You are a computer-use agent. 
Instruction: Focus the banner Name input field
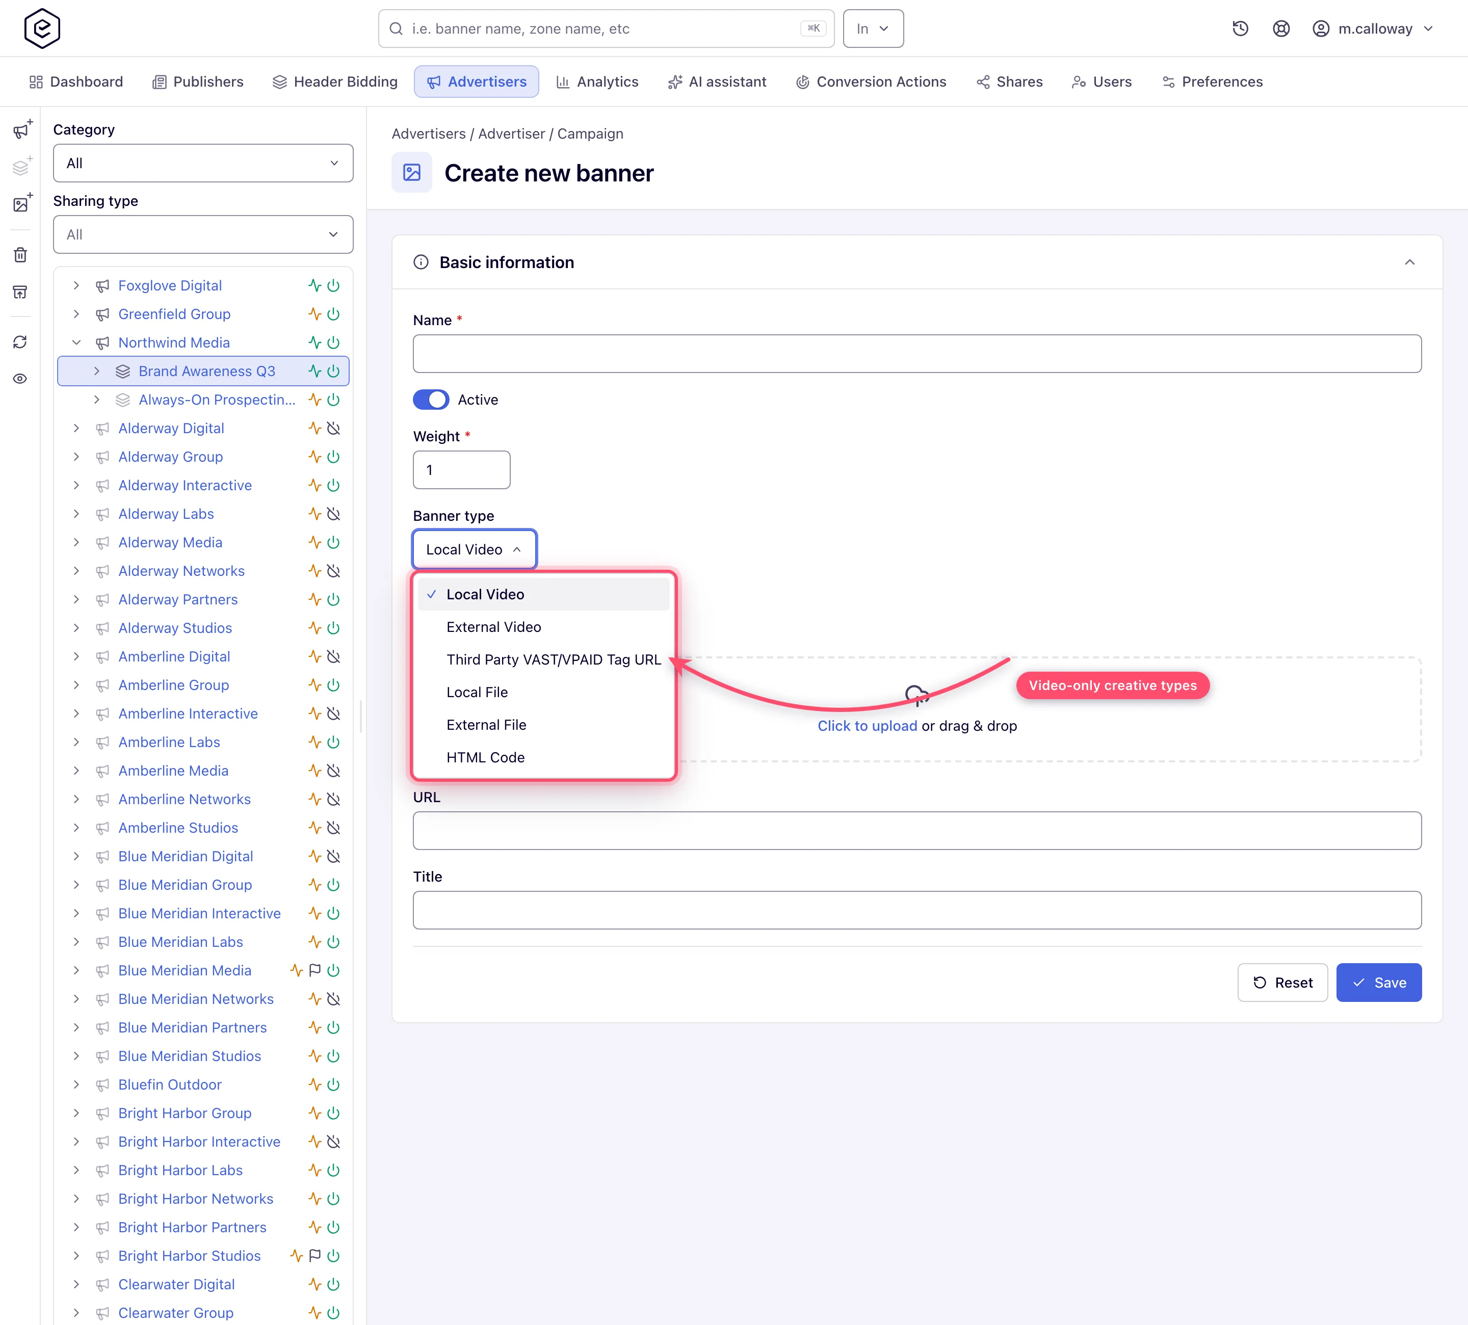pos(917,354)
